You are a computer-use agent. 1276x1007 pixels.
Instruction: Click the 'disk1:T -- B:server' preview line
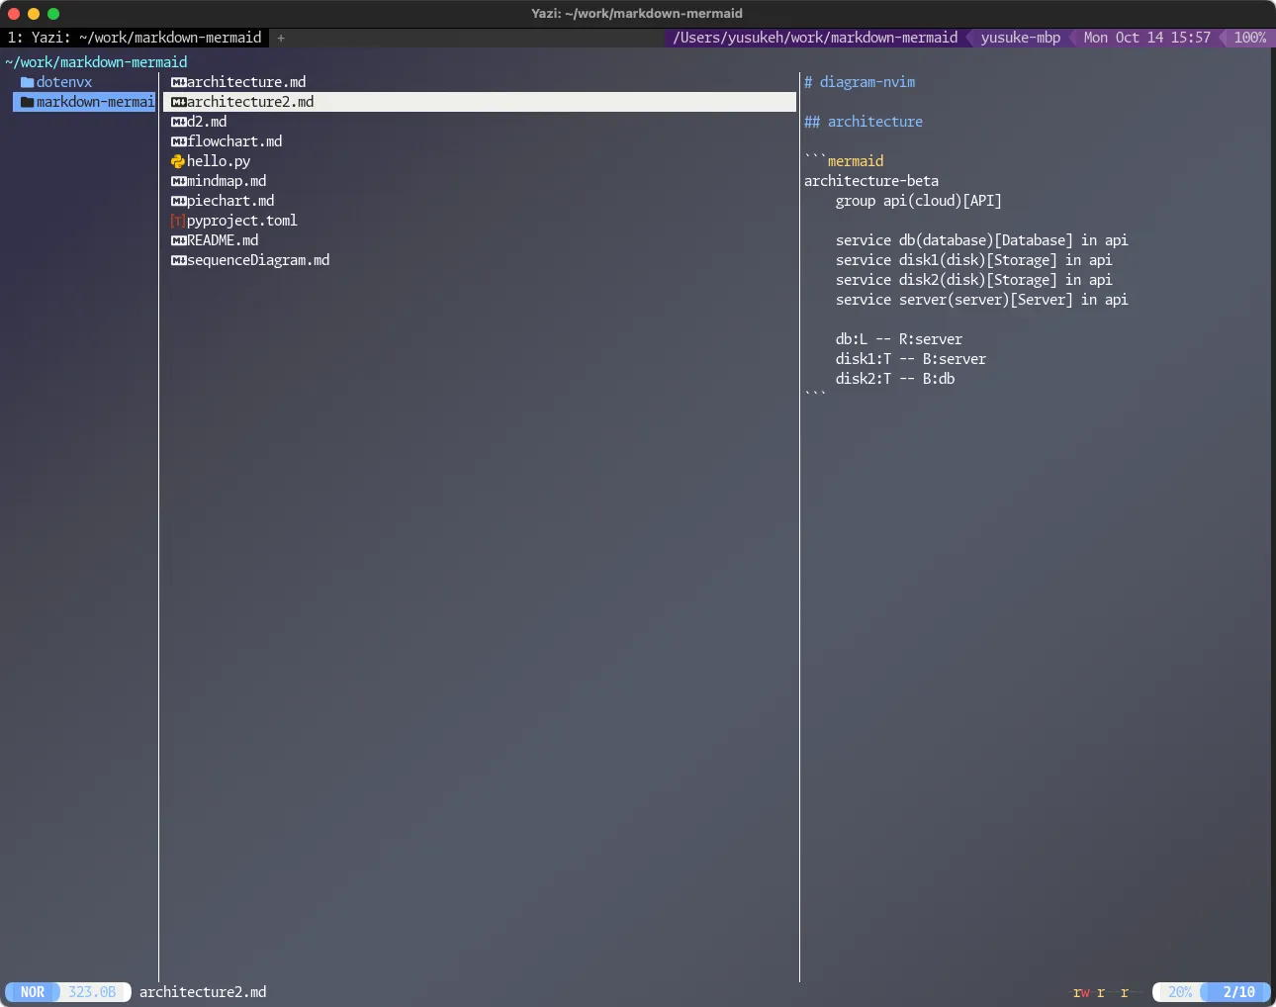911,359
